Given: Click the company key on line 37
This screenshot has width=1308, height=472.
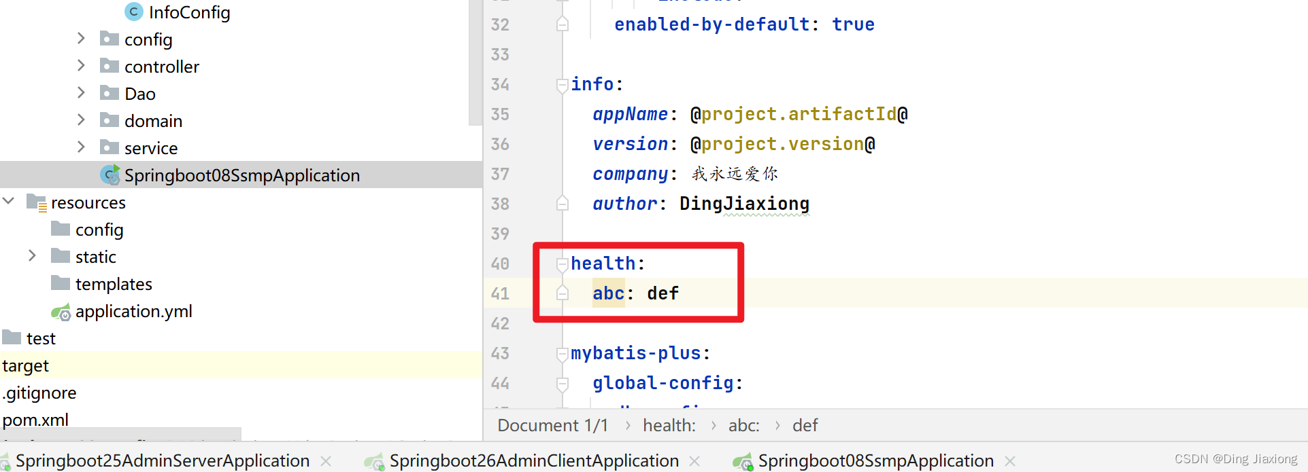Looking at the screenshot, I should [x=630, y=174].
